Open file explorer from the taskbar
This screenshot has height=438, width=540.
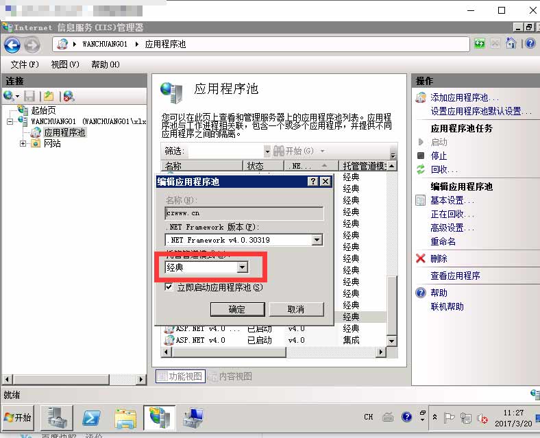pyautogui.click(x=125, y=418)
